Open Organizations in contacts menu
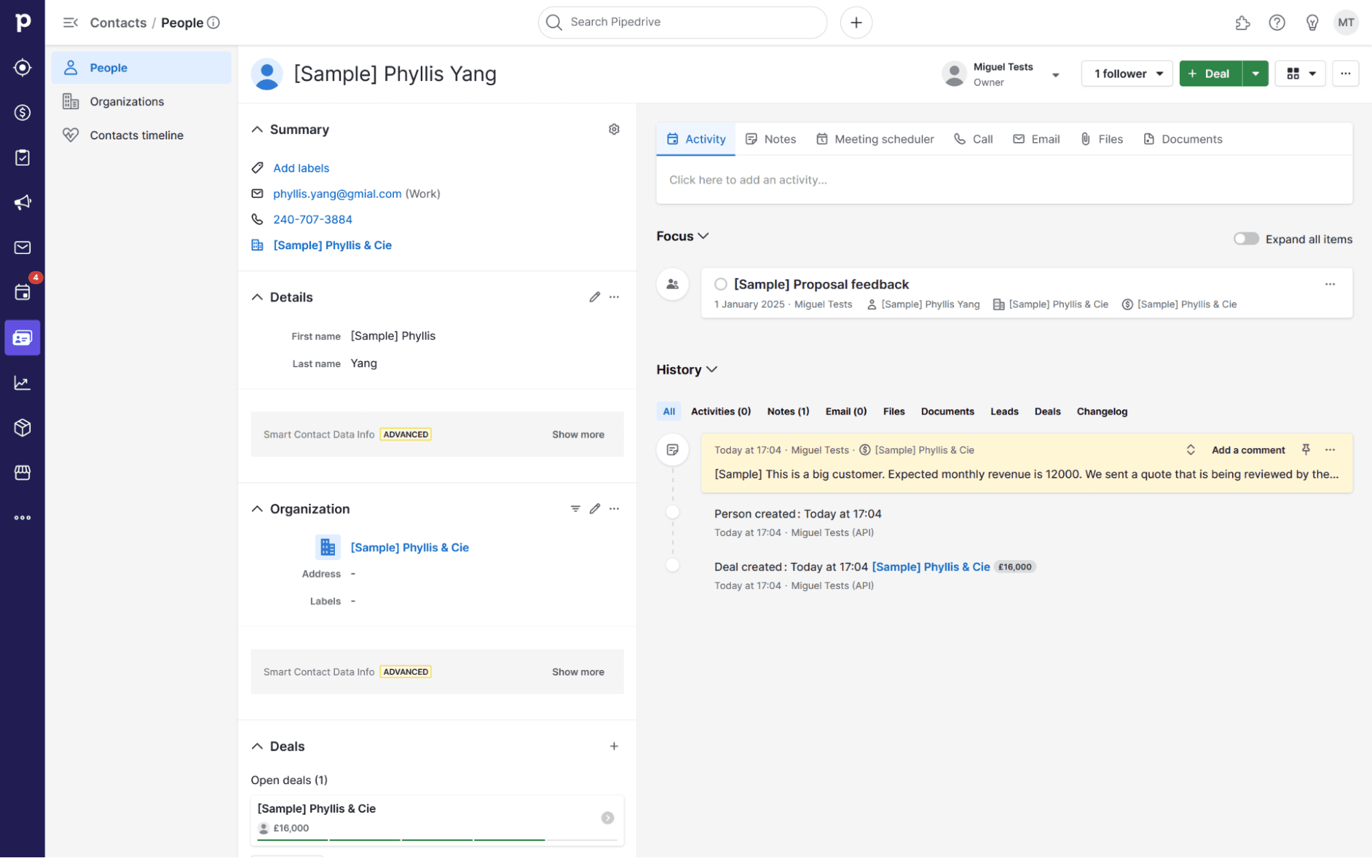The width and height of the screenshot is (1372, 858). pos(141,102)
